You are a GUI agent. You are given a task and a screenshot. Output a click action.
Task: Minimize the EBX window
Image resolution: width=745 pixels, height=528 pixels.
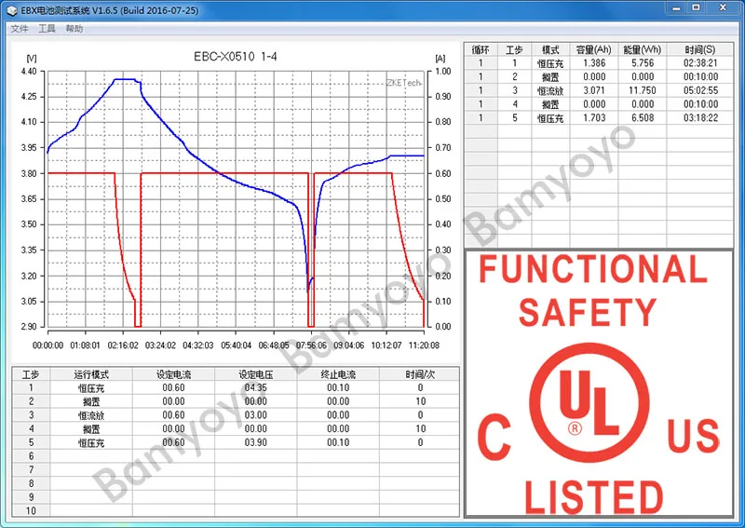click(676, 8)
